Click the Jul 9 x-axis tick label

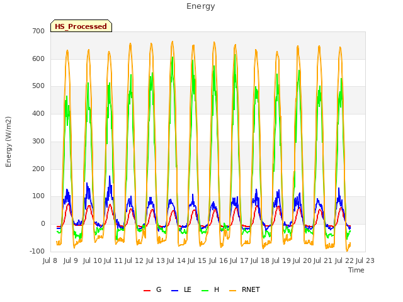point(71,260)
